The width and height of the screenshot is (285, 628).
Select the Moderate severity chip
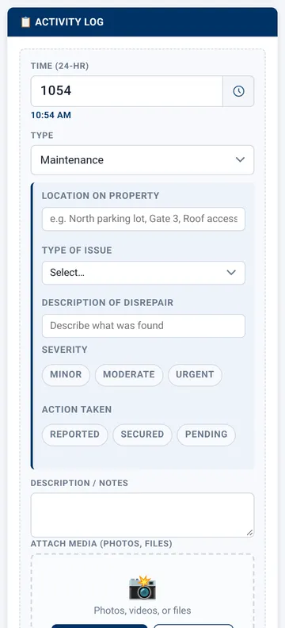tap(129, 375)
